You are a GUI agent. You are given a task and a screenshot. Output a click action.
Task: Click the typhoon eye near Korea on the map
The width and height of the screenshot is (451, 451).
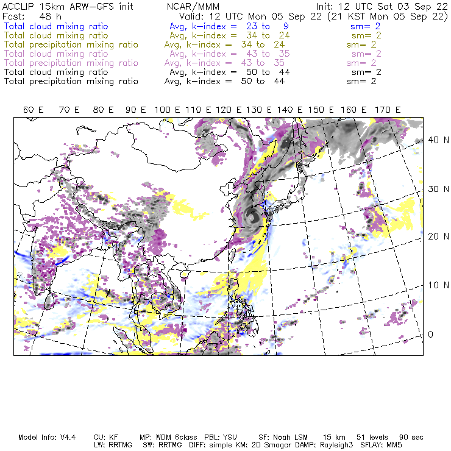252,218
